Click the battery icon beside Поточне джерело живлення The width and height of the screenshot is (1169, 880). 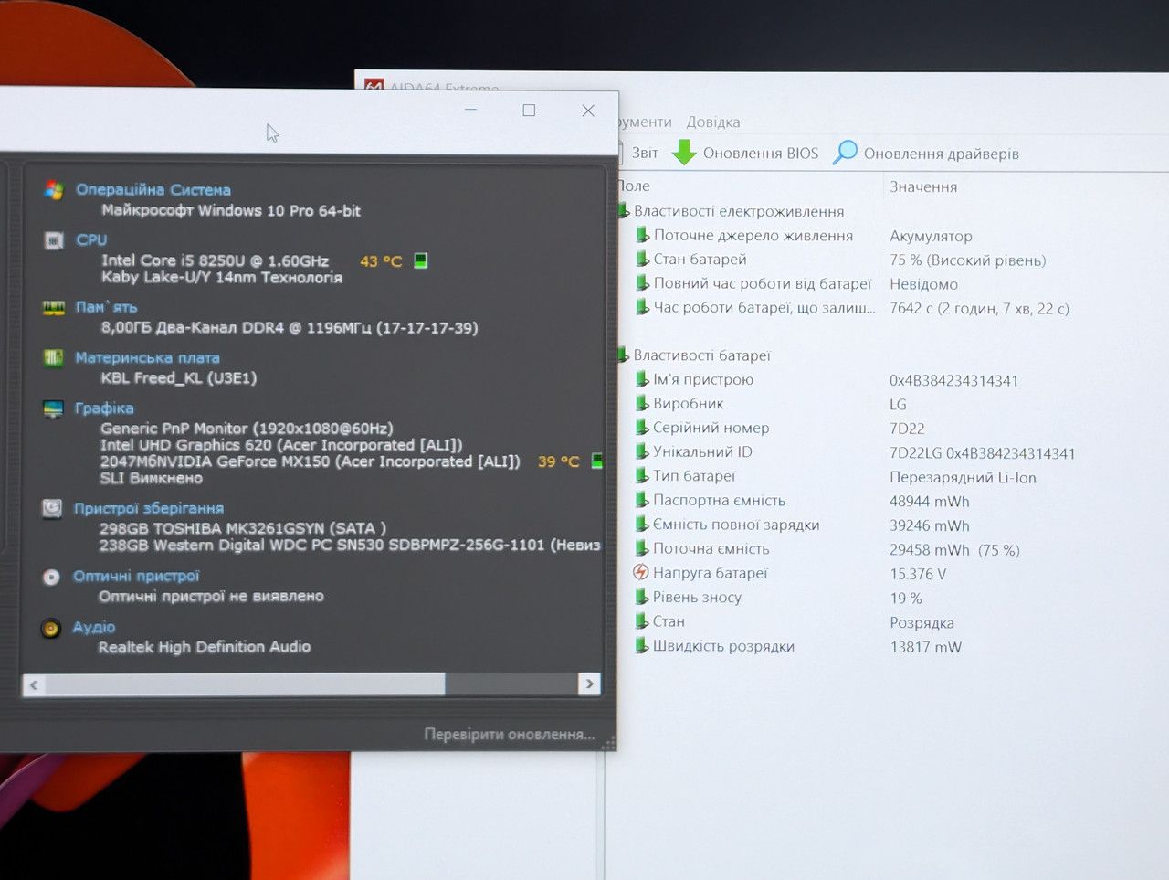(x=642, y=235)
